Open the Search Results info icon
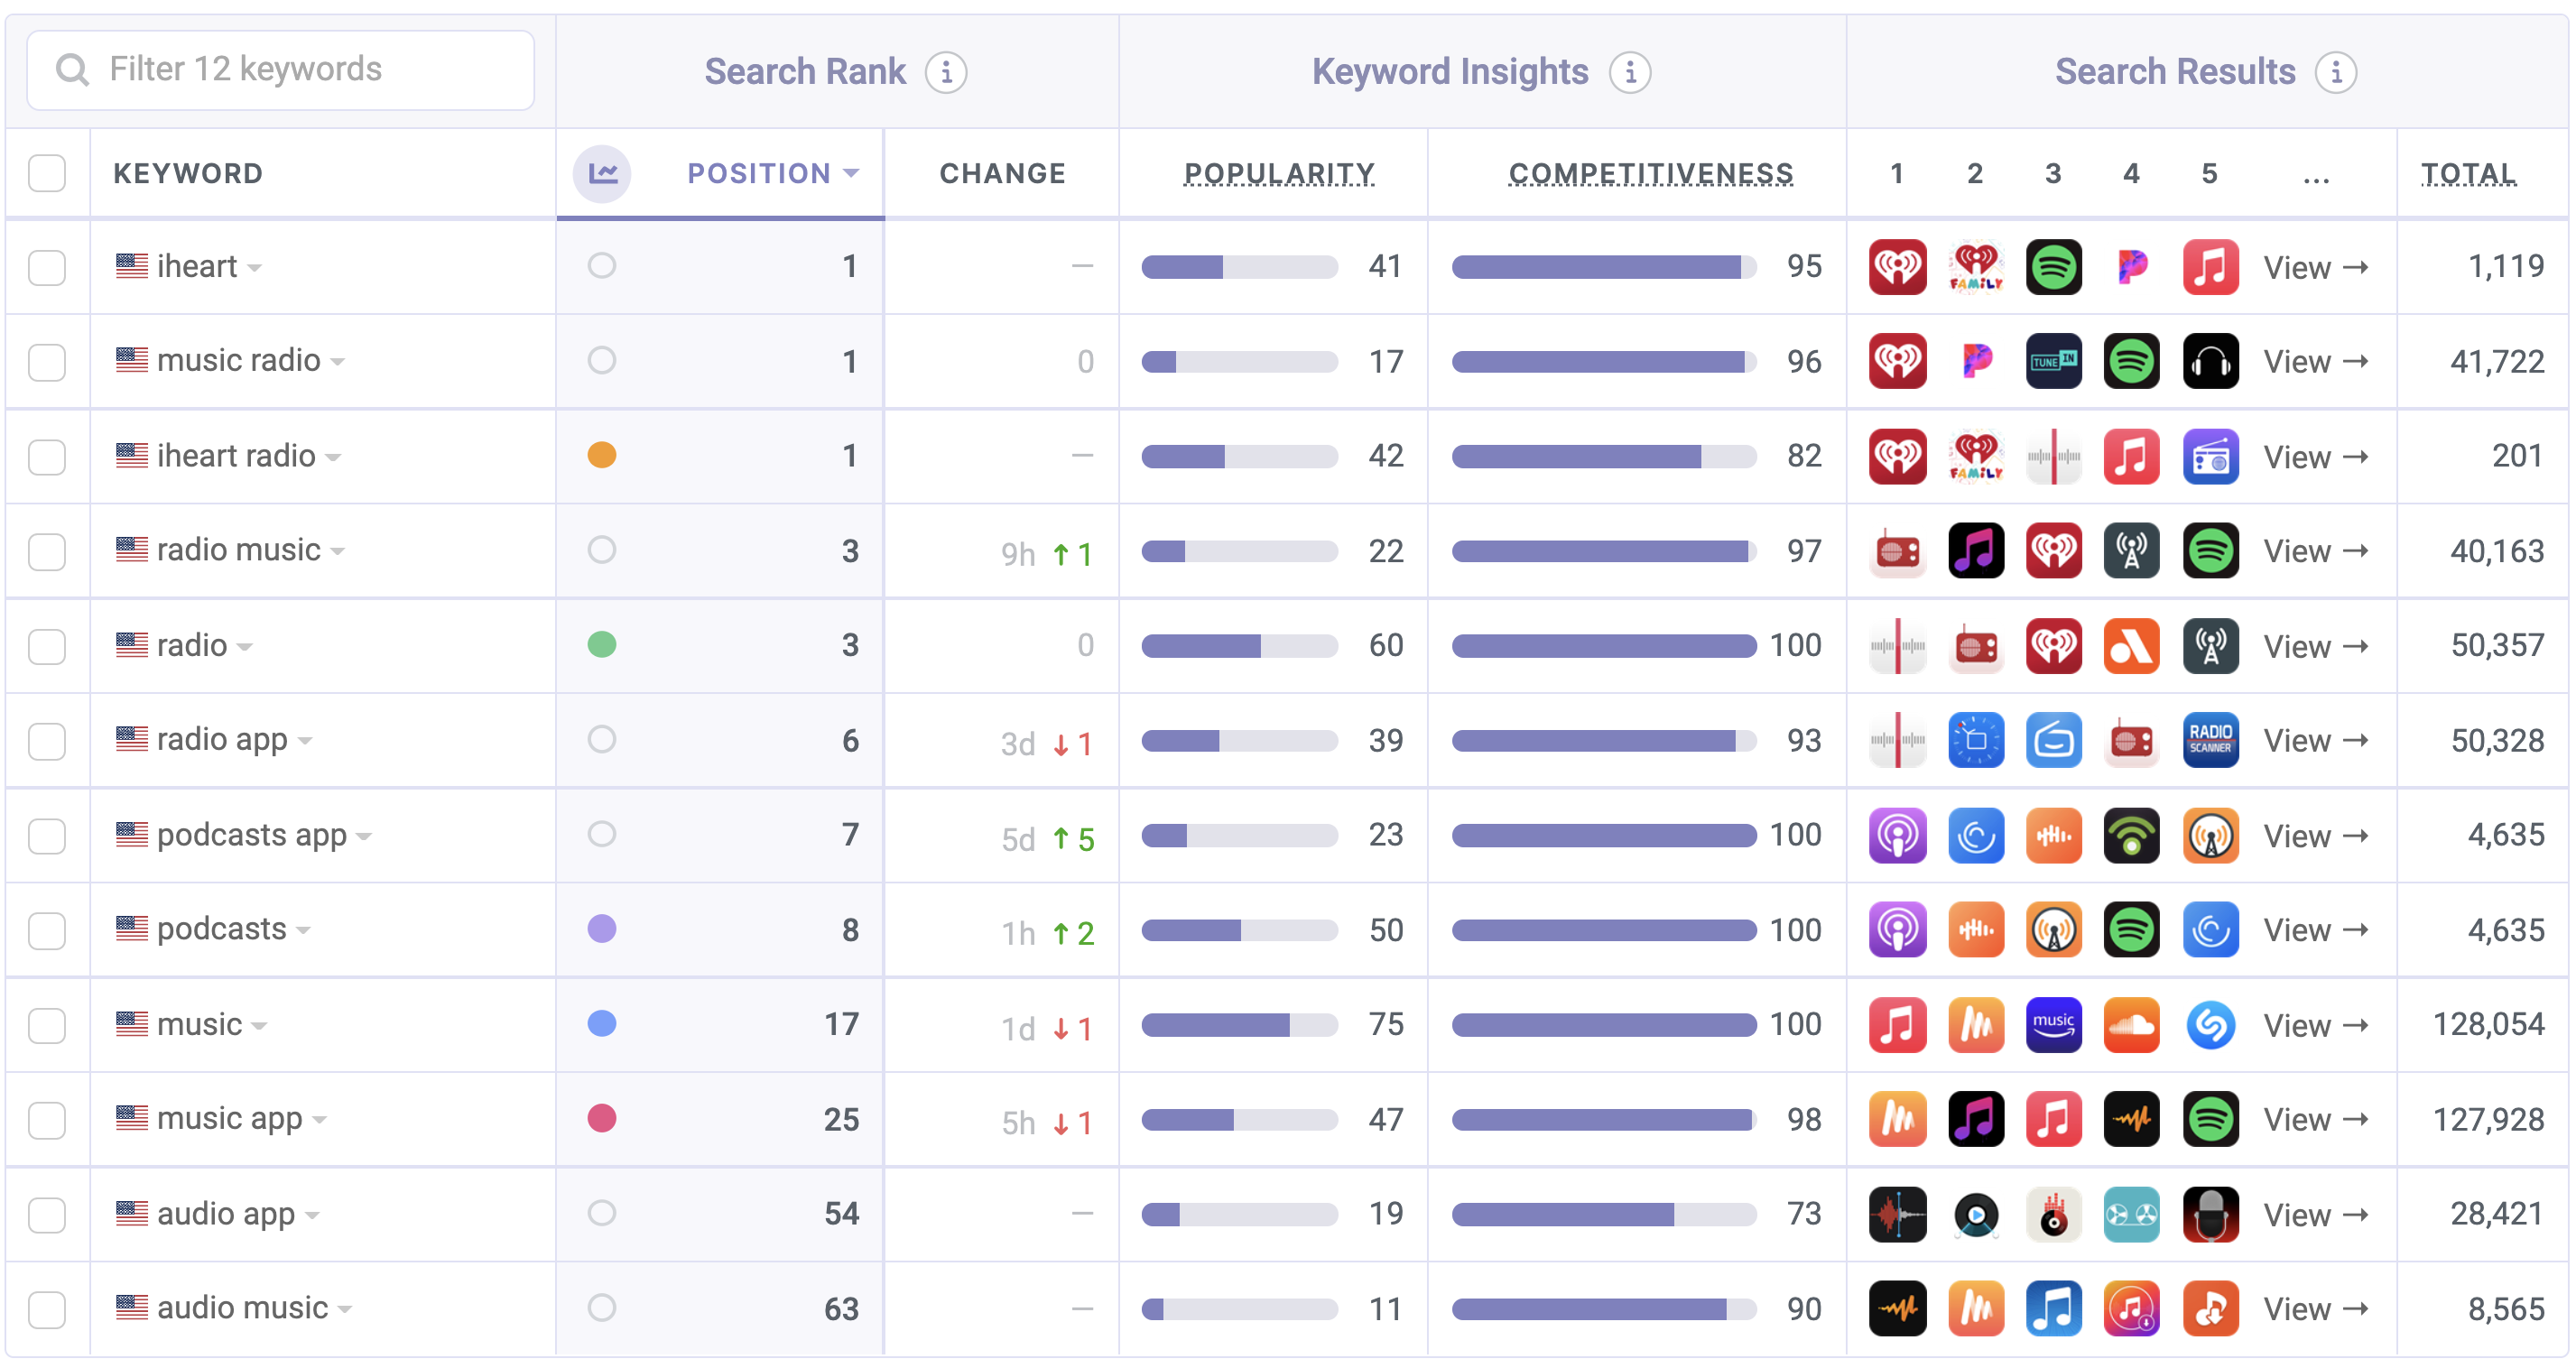 (2335, 72)
